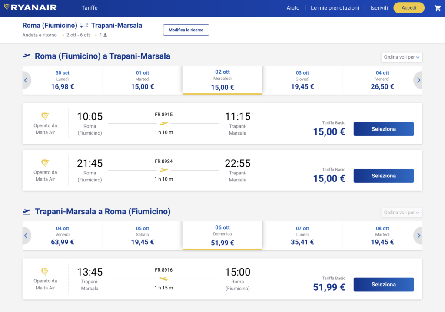The width and height of the screenshot is (445, 312).
Task: Click flight number FR 8924
Action: coord(164,161)
